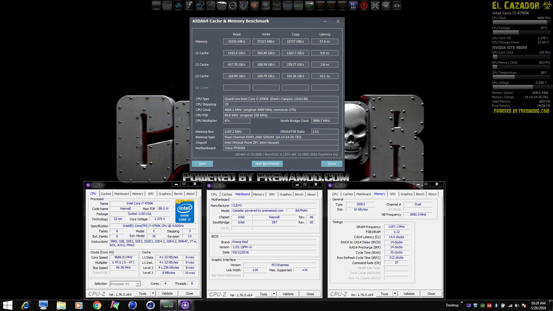Image resolution: width=553 pixels, height=311 pixels.
Task: Open the NVIDIA tray icon
Action: (x=482, y=306)
